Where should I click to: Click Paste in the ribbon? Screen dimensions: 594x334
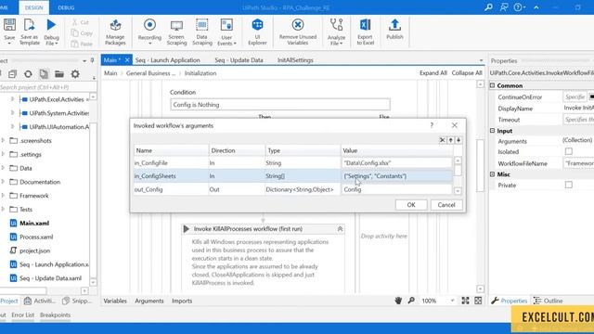click(82, 44)
